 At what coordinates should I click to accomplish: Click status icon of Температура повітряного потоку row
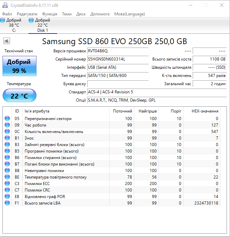[7, 177]
